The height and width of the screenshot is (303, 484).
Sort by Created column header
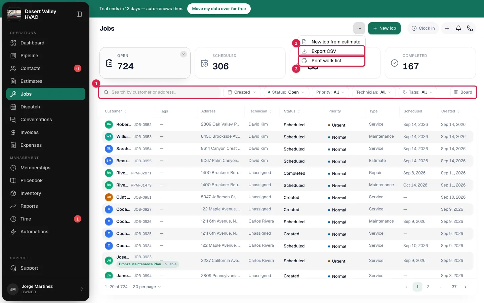450,111
